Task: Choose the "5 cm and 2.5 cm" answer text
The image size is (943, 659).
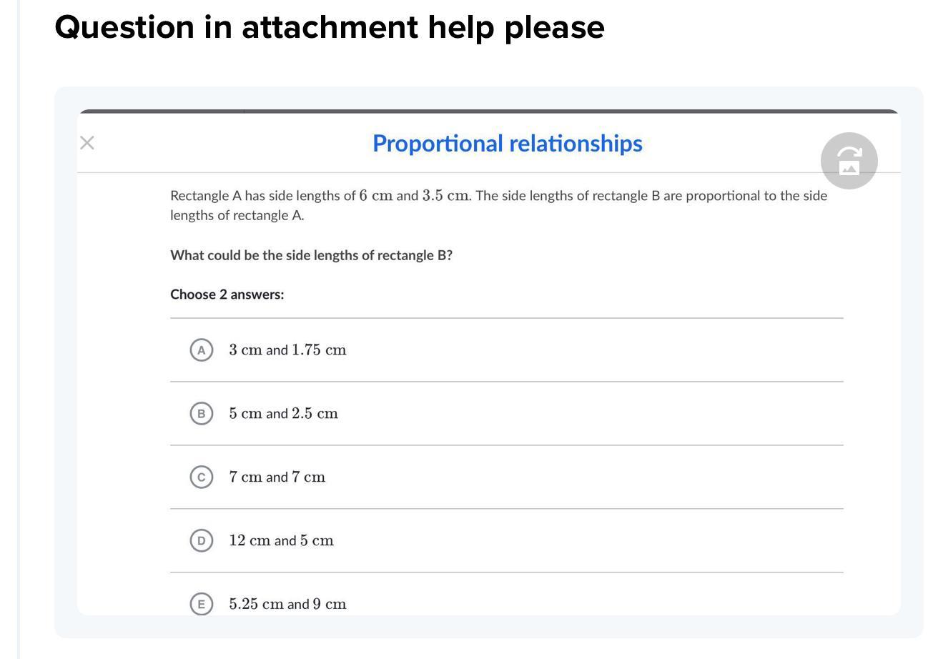Action: pyautogui.click(x=283, y=414)
